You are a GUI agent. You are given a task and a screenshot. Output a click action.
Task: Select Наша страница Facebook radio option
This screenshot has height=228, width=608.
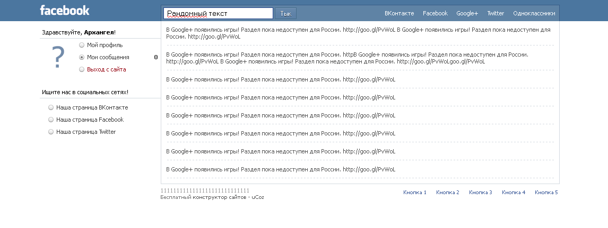click(51, 120)
